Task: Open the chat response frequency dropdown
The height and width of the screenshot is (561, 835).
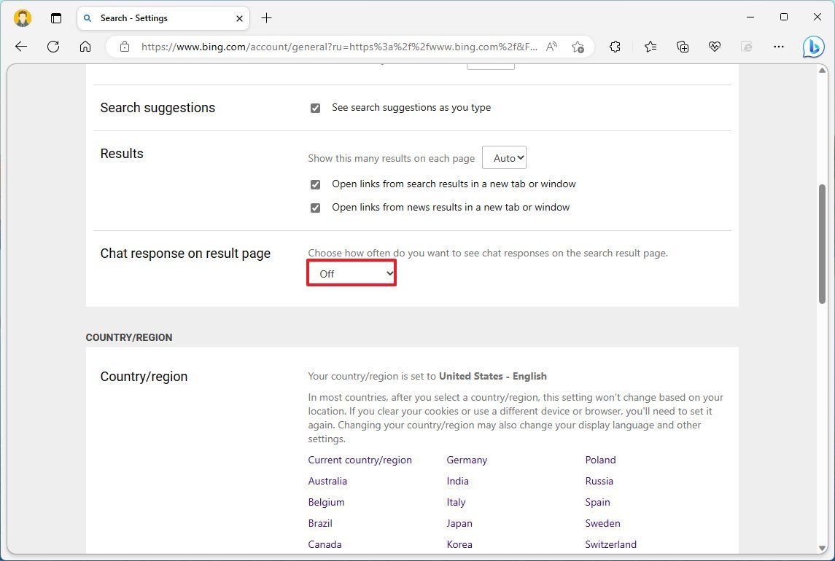Action: click(x=351, y=273)
